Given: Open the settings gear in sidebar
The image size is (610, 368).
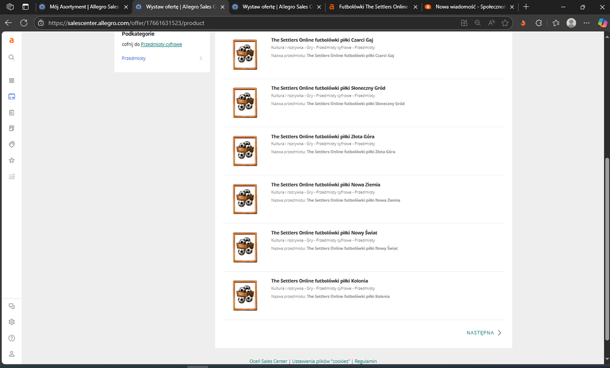Looking at the screenshot, I should (12, 322).
